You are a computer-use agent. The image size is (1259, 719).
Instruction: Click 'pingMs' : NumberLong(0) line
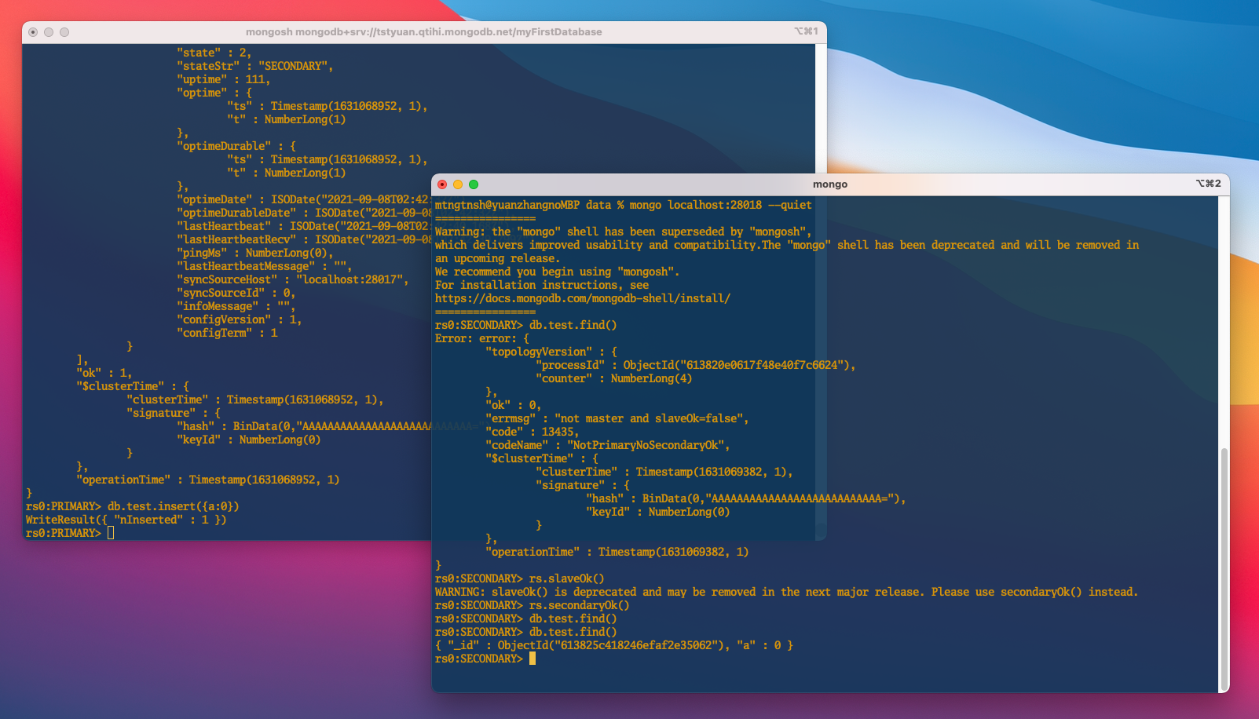[255, 253]
